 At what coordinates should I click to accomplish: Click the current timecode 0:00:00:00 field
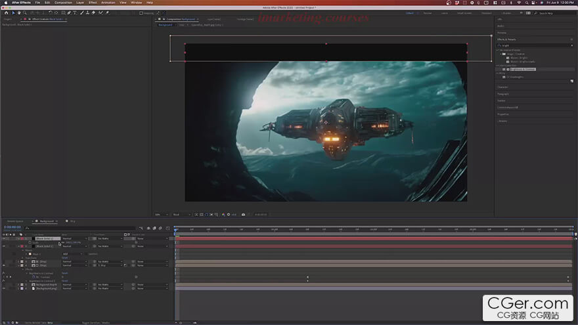(12, 227)
